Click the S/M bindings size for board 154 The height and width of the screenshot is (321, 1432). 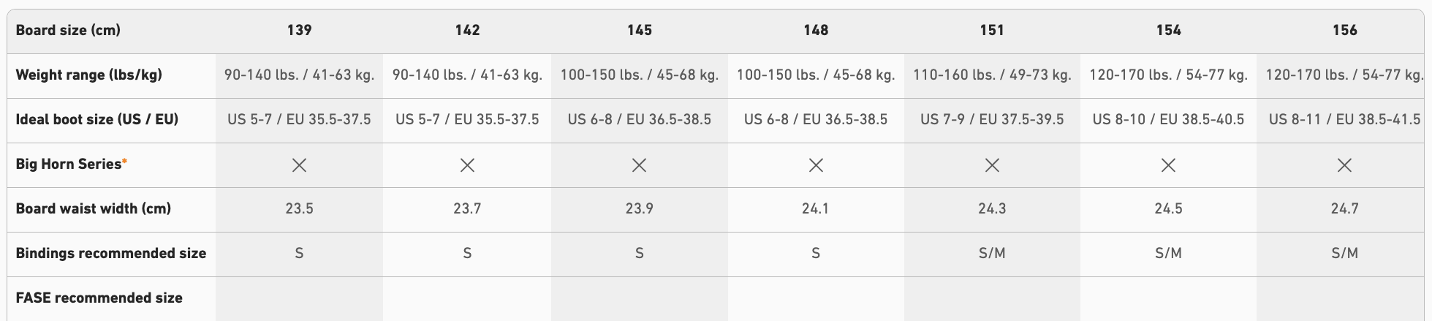pos(1168,253)
